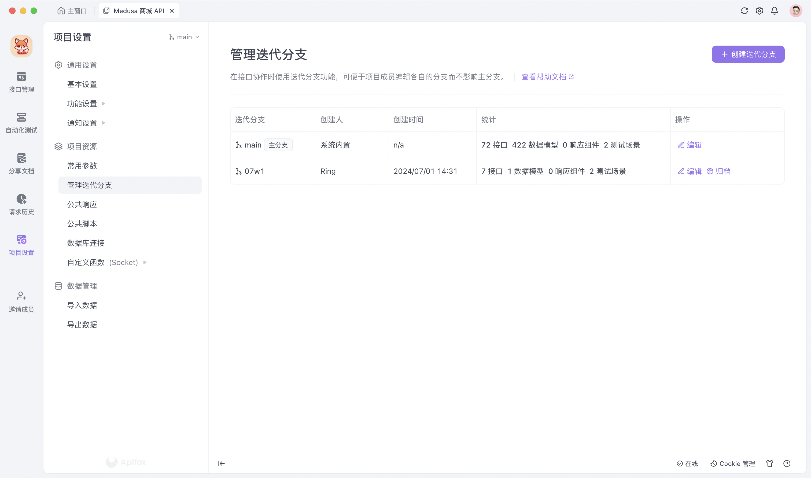Select the Medusa 商城 API tab
Viewport: 811px width, 478px height.
(138, 11)
